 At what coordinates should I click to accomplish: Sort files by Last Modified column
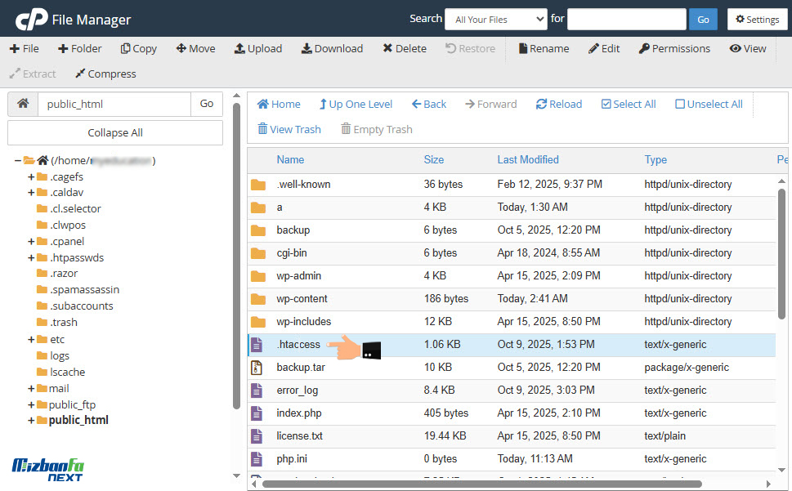pos(528,160)
